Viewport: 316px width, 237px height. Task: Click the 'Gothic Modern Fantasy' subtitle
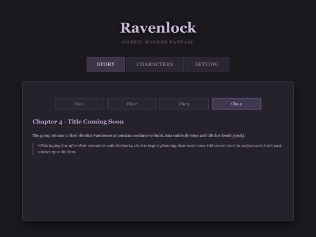tap(158, 42)
